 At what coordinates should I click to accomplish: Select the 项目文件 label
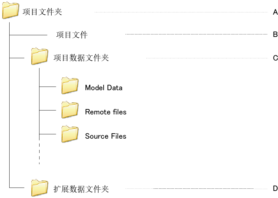(x=72, y=34)
